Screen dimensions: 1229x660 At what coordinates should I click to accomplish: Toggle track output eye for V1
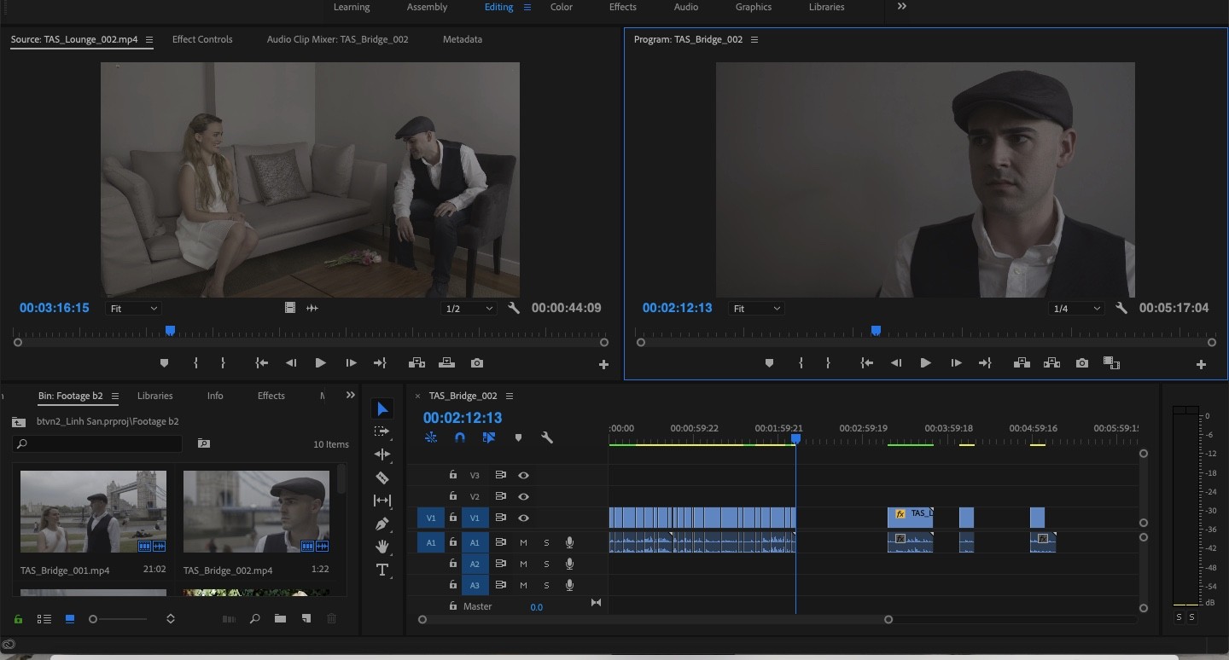tap(523, 518)
